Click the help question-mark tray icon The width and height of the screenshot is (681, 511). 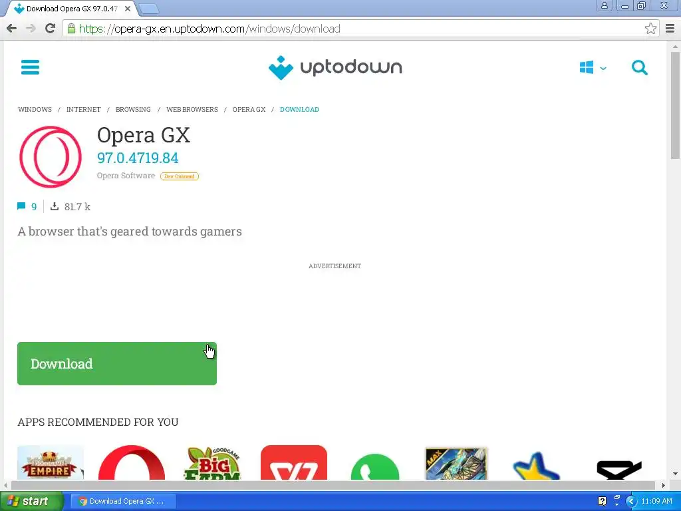click(602, 501)
